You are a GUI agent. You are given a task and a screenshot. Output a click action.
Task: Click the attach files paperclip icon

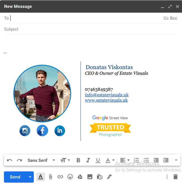[50, 177]
